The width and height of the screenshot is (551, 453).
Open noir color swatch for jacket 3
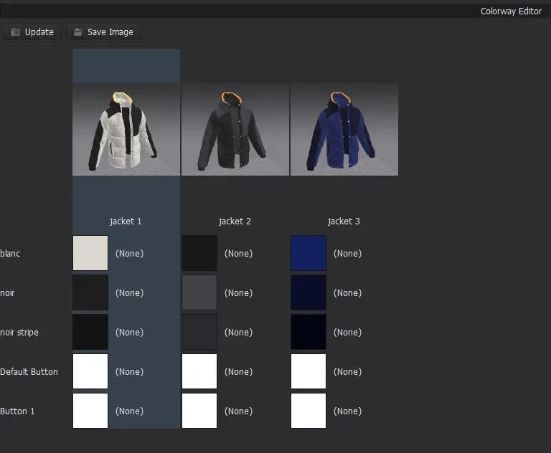pos(309,292)
